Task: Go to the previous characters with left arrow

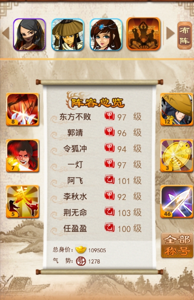Action: (x=6, y=33)
